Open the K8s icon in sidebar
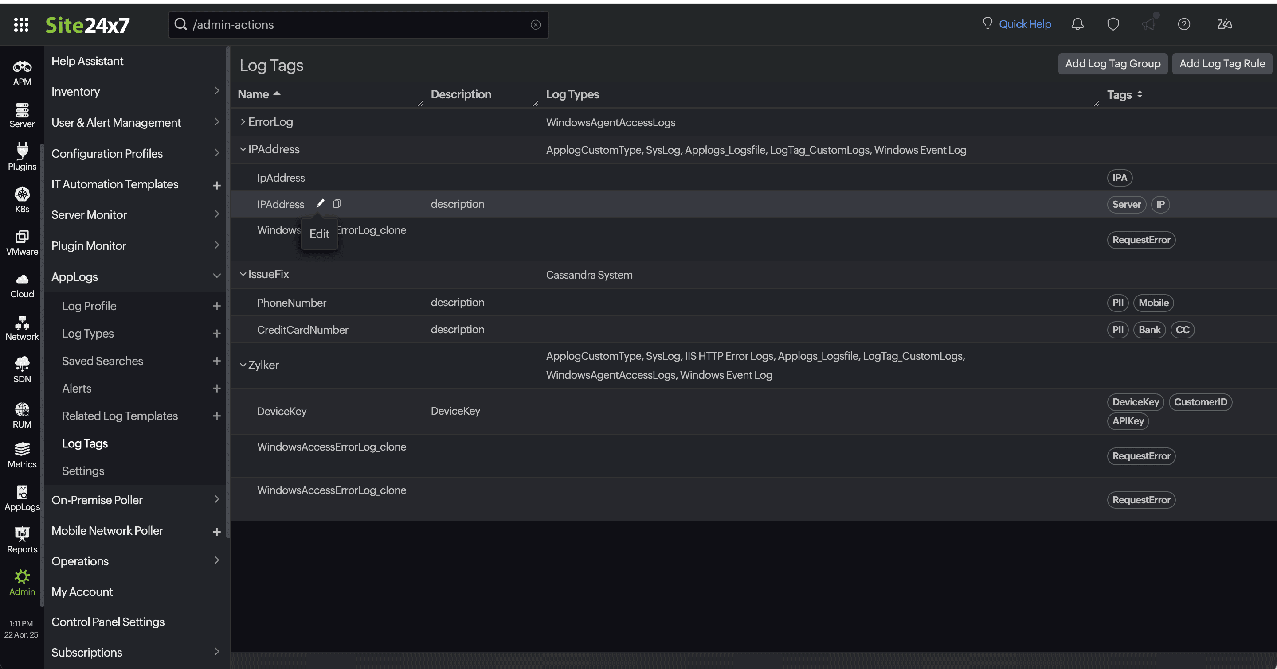 tap(22, 199)
